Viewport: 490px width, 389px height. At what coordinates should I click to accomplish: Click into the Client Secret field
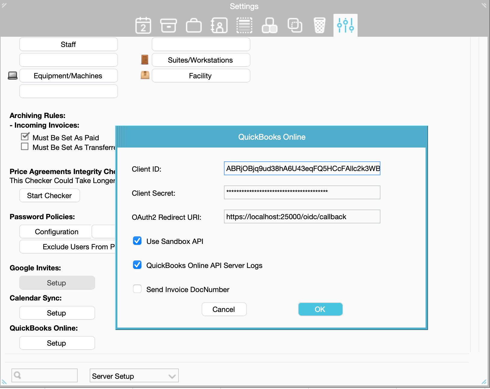[302, 192]
